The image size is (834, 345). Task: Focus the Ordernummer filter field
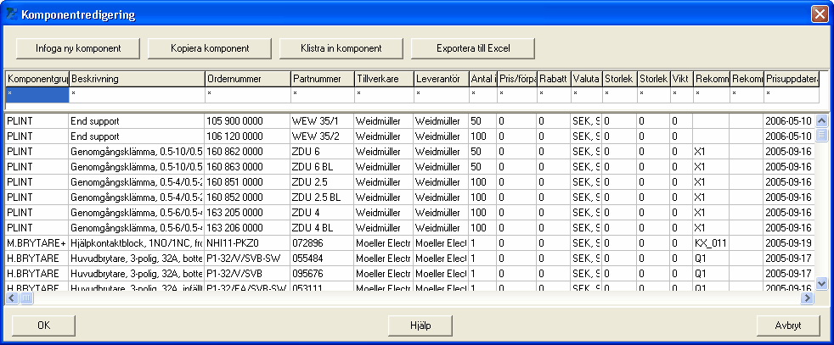(247, 94)
